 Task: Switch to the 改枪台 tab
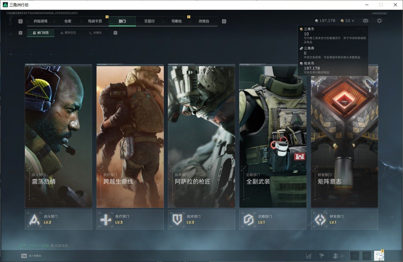pyautogui.click(x=204, y=21)
